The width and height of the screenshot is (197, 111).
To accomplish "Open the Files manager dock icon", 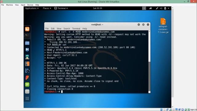I will tap(27, 43).
